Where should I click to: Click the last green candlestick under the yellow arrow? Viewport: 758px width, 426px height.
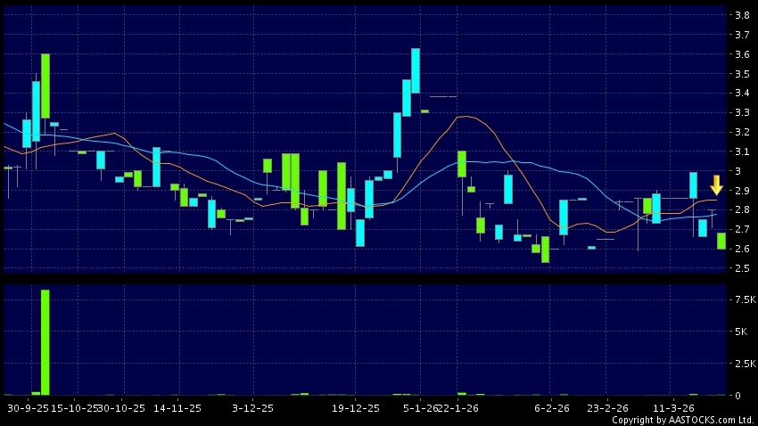721,241
